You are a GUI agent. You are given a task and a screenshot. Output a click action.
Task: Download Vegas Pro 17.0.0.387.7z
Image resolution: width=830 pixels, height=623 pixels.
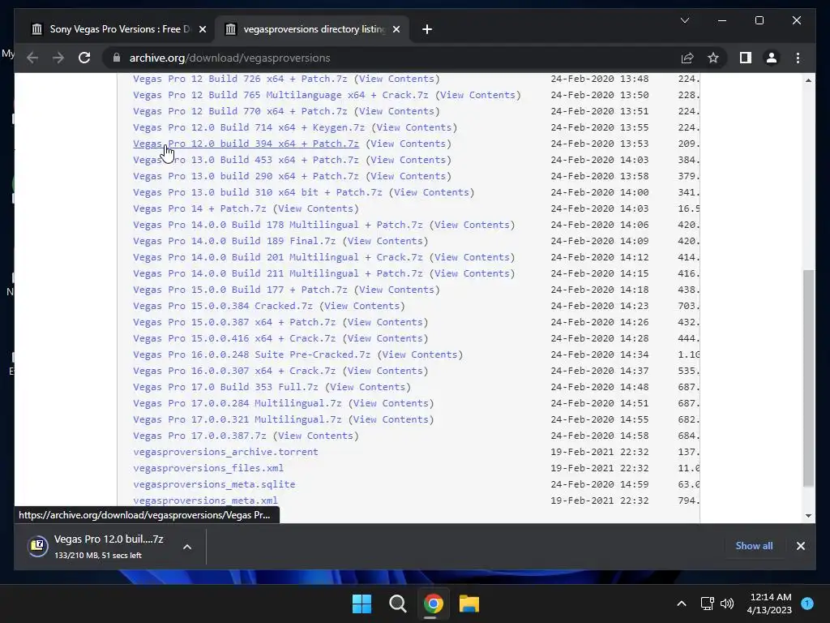[199, 436]
